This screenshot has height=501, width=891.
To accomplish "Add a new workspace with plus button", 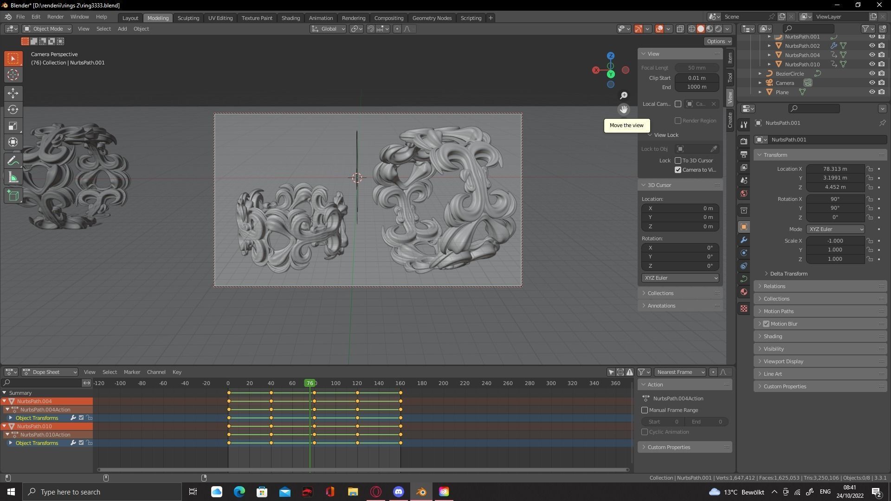I will coord(491,18).
